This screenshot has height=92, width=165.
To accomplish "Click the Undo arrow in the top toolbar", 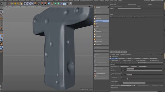I will (2, 4).
